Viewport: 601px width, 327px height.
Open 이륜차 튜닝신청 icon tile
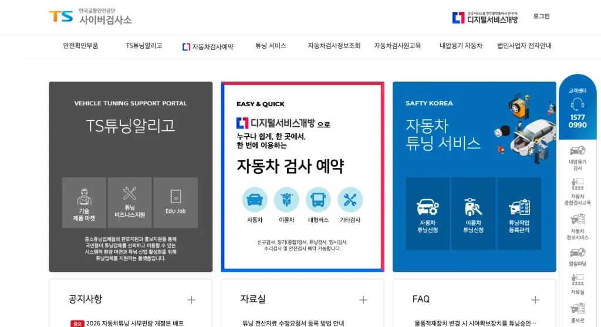pyautogui.click(x=474, y=214)
